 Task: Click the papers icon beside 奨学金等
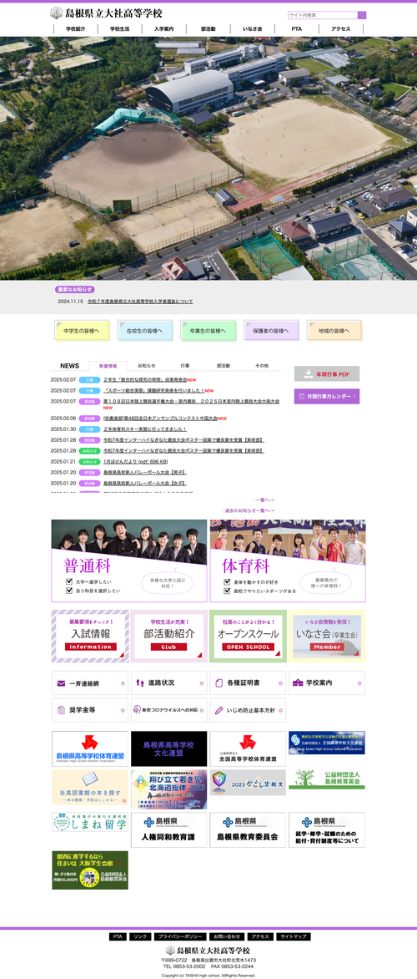(x=61, y=711)
